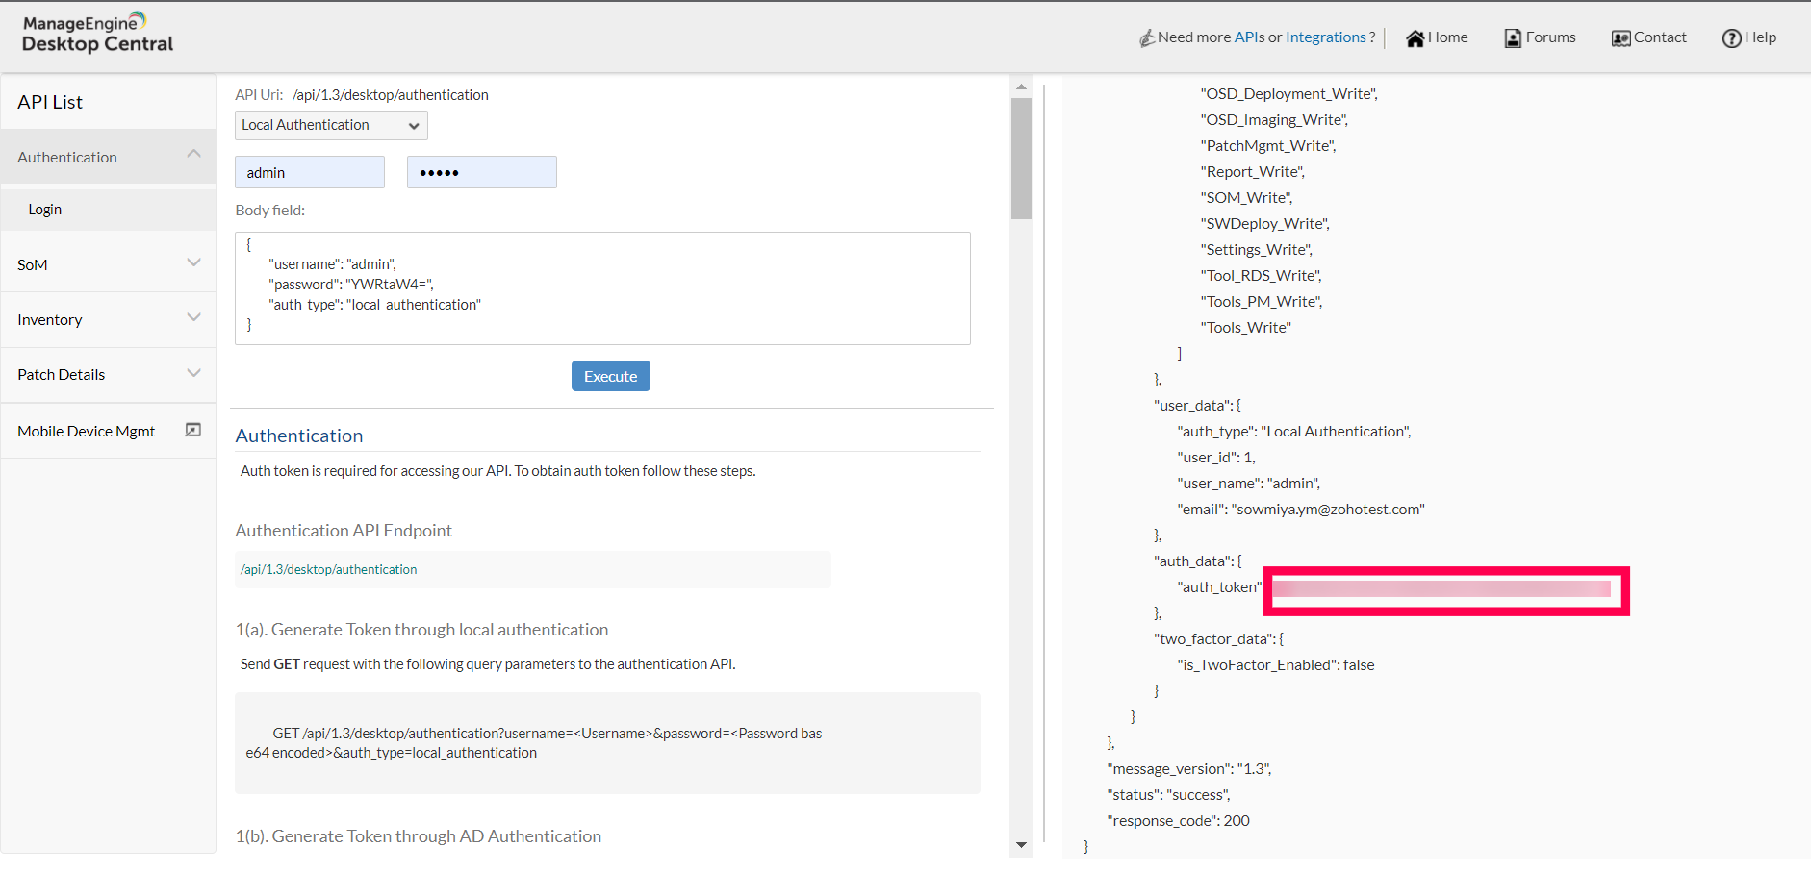The height and width of the screenshot is (872, 1811).
Task: Click the "response_code": 200 line
Action: pos(1179,821)
